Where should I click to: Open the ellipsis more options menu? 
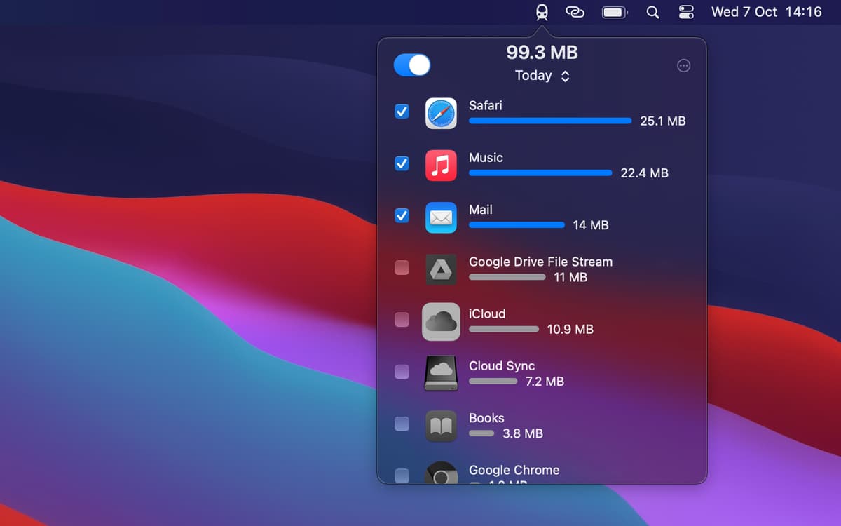tap(684, 66)
